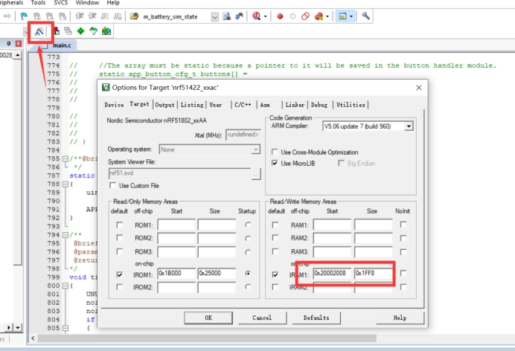The height and width of the screenshot is (351, 515).
Task: Open the Tools menu
Action: click(38, 3)
